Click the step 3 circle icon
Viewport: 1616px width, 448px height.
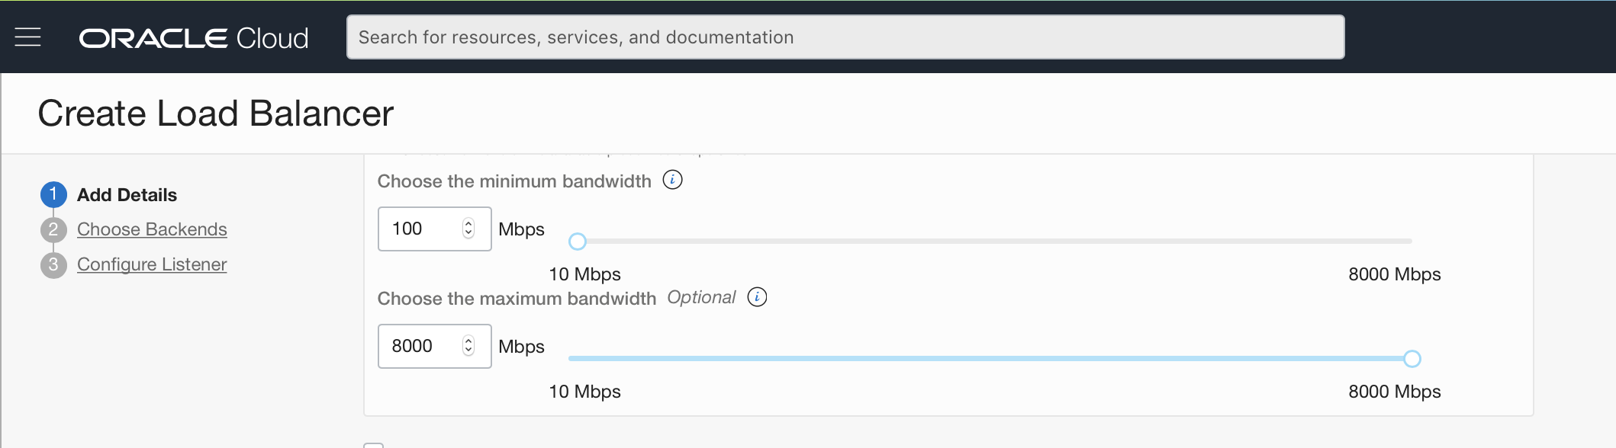tap(53, 264)
